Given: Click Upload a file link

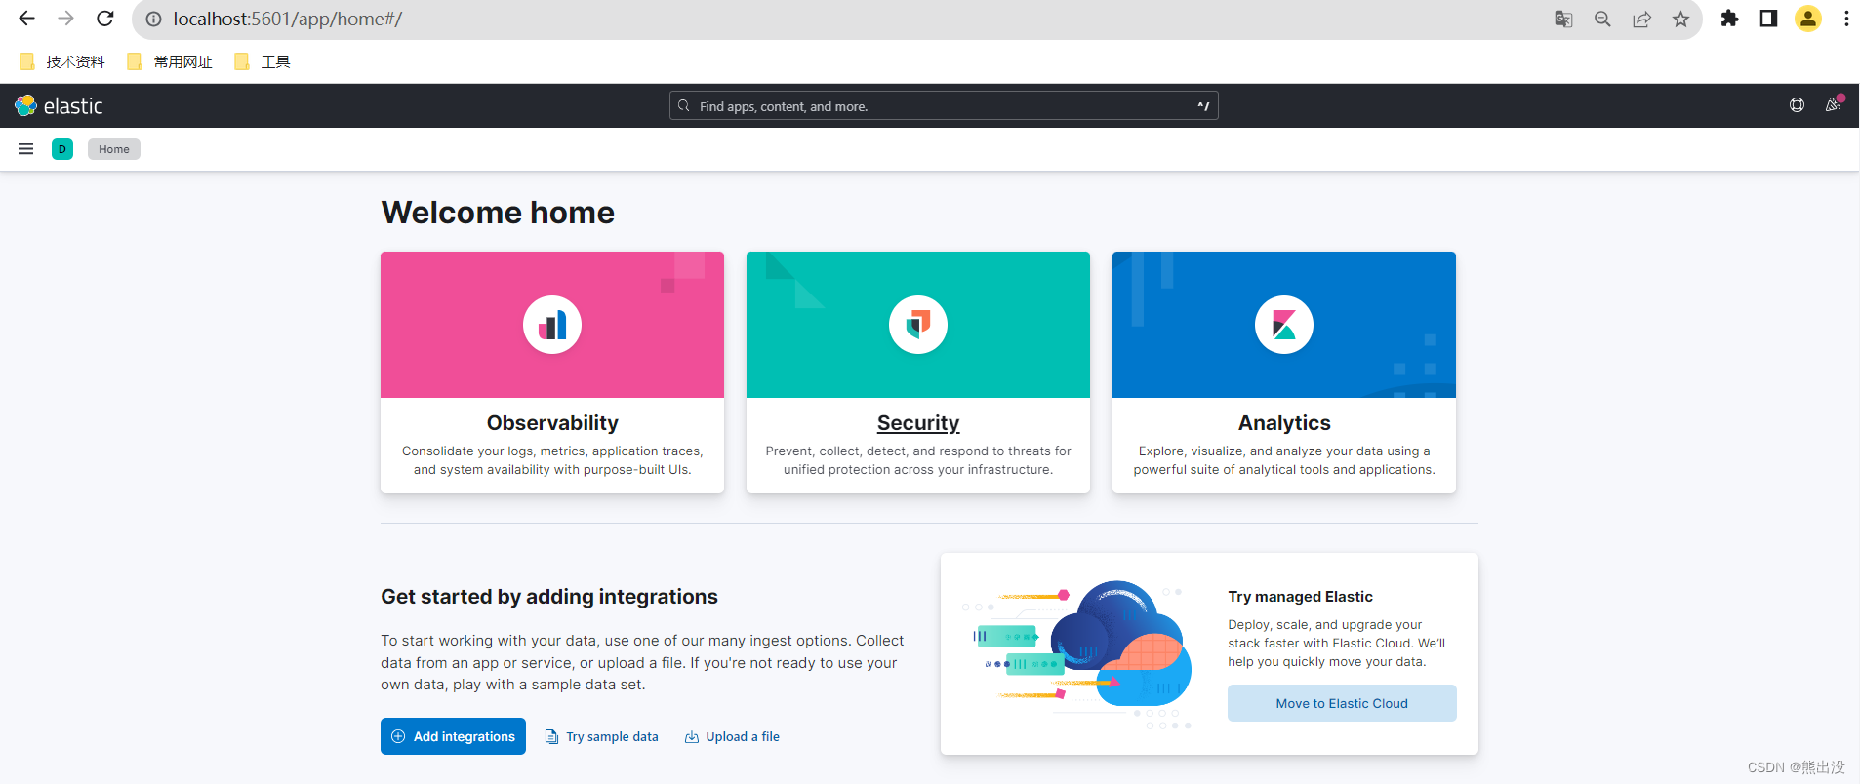Looking at the screenshot, I should coord(732,736).
